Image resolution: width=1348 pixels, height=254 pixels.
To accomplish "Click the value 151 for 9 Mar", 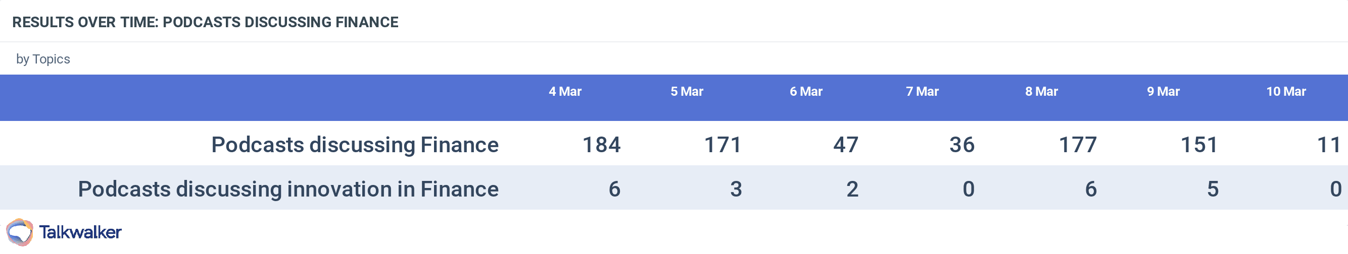I will coord(1199,145).
